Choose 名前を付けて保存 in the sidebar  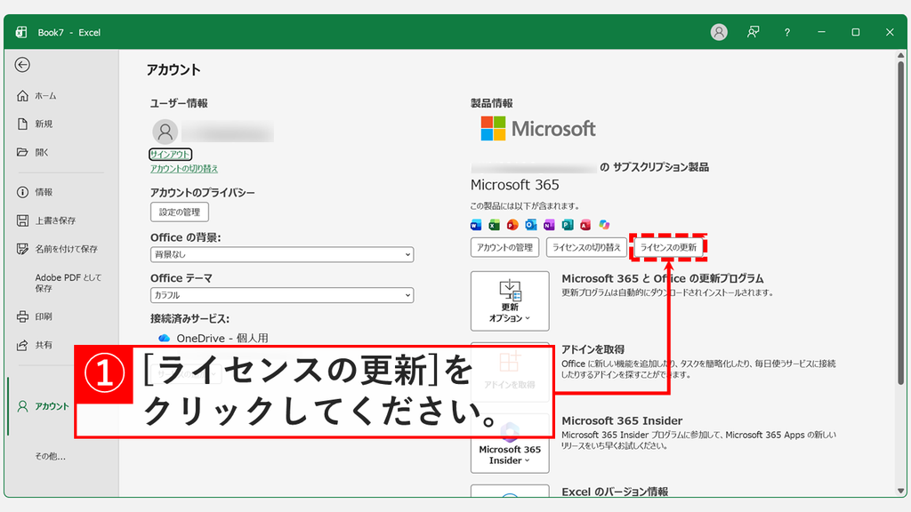(57, 249)
